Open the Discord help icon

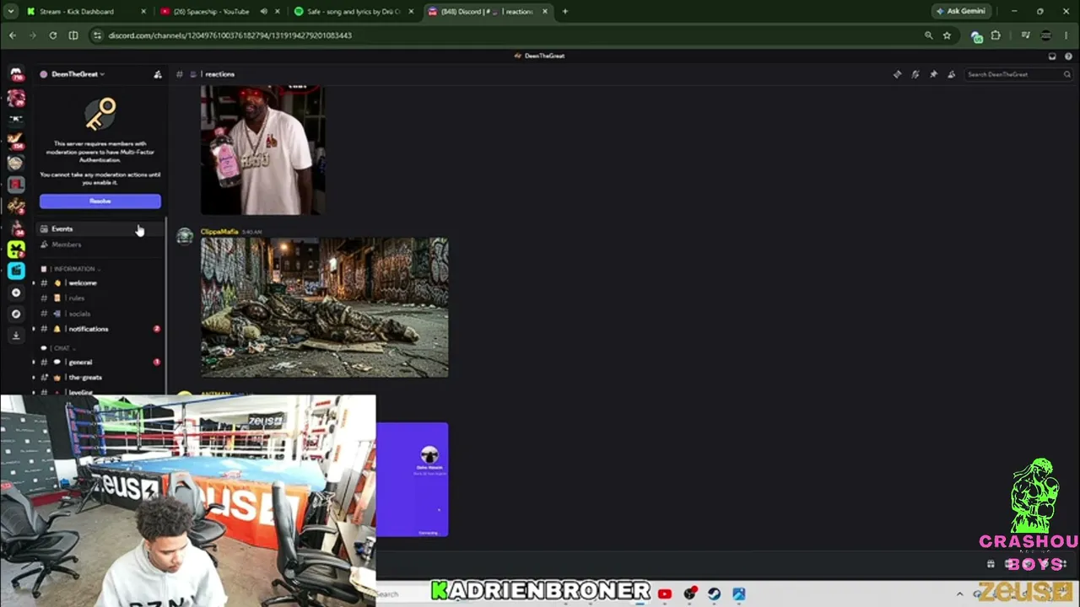click(x=1068, y=56)
